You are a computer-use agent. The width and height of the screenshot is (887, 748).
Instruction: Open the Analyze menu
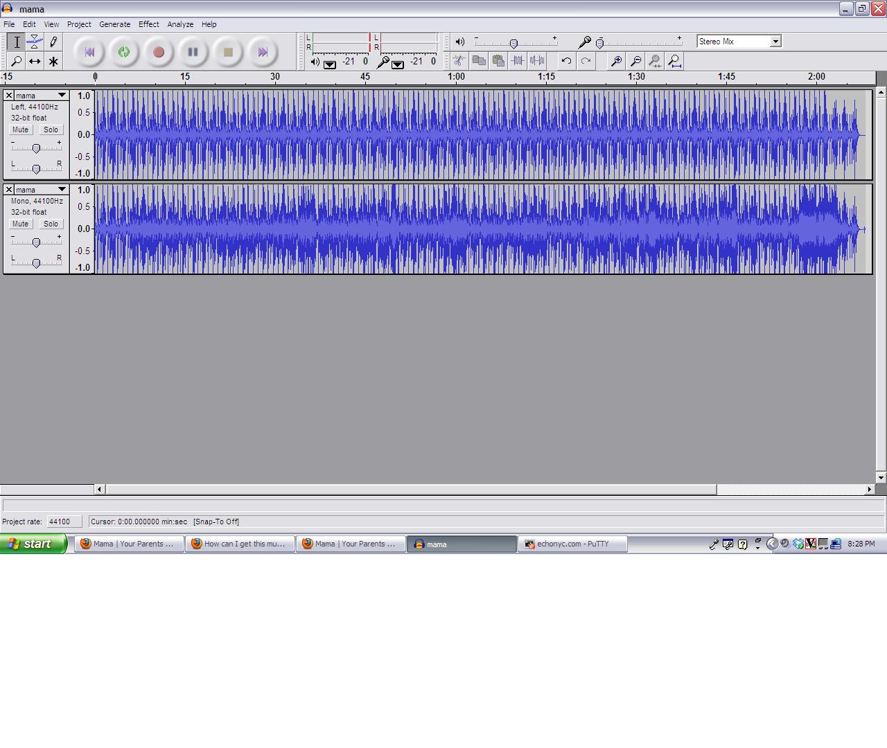click(180, 24)
